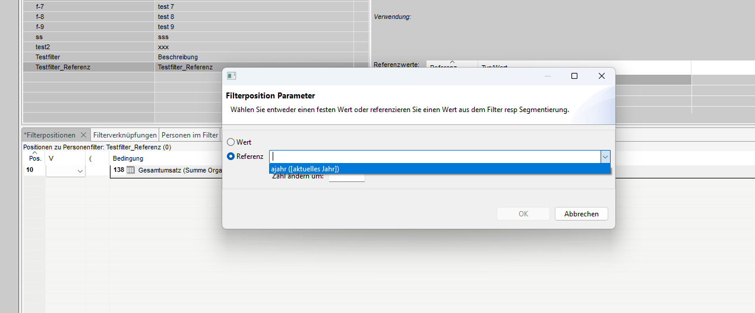
Task: Click into the Referenz text field
Action: [x=434, y=156]
